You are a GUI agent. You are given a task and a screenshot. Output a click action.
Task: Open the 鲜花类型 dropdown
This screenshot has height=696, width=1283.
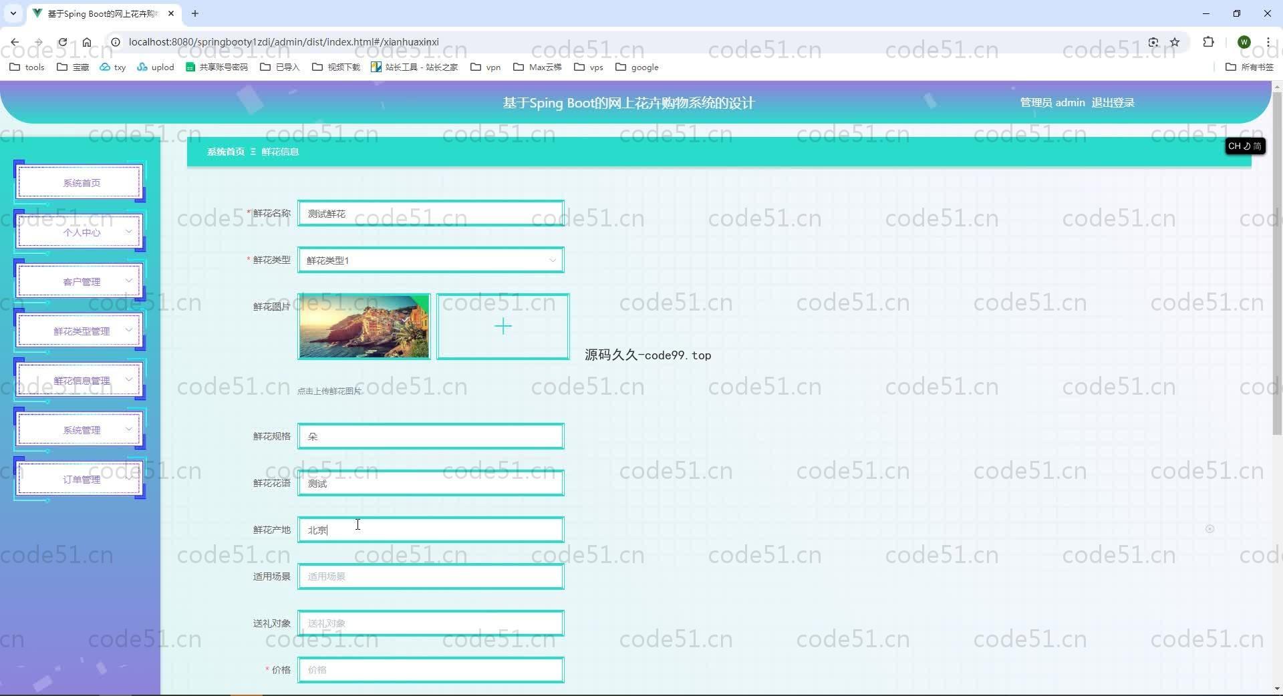(431, 260)
